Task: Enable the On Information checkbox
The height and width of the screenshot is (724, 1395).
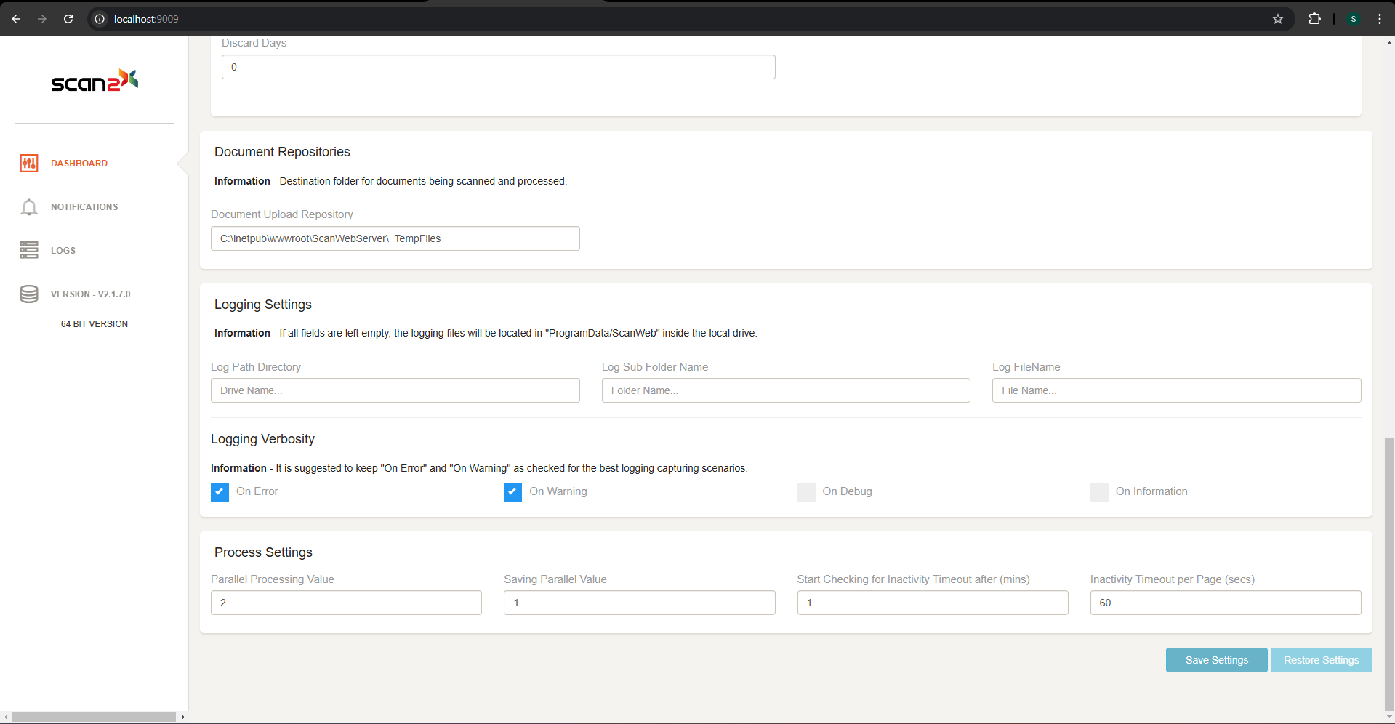Action: [x=1099, y=492]
